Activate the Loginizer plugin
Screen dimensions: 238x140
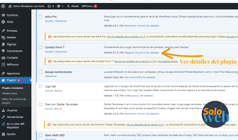49,91
